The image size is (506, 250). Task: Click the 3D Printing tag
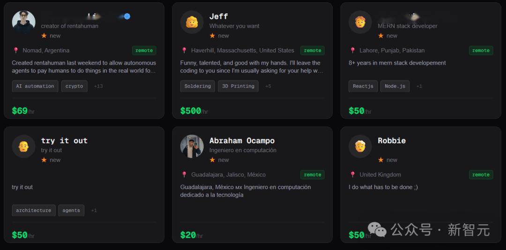coord(238,86)
